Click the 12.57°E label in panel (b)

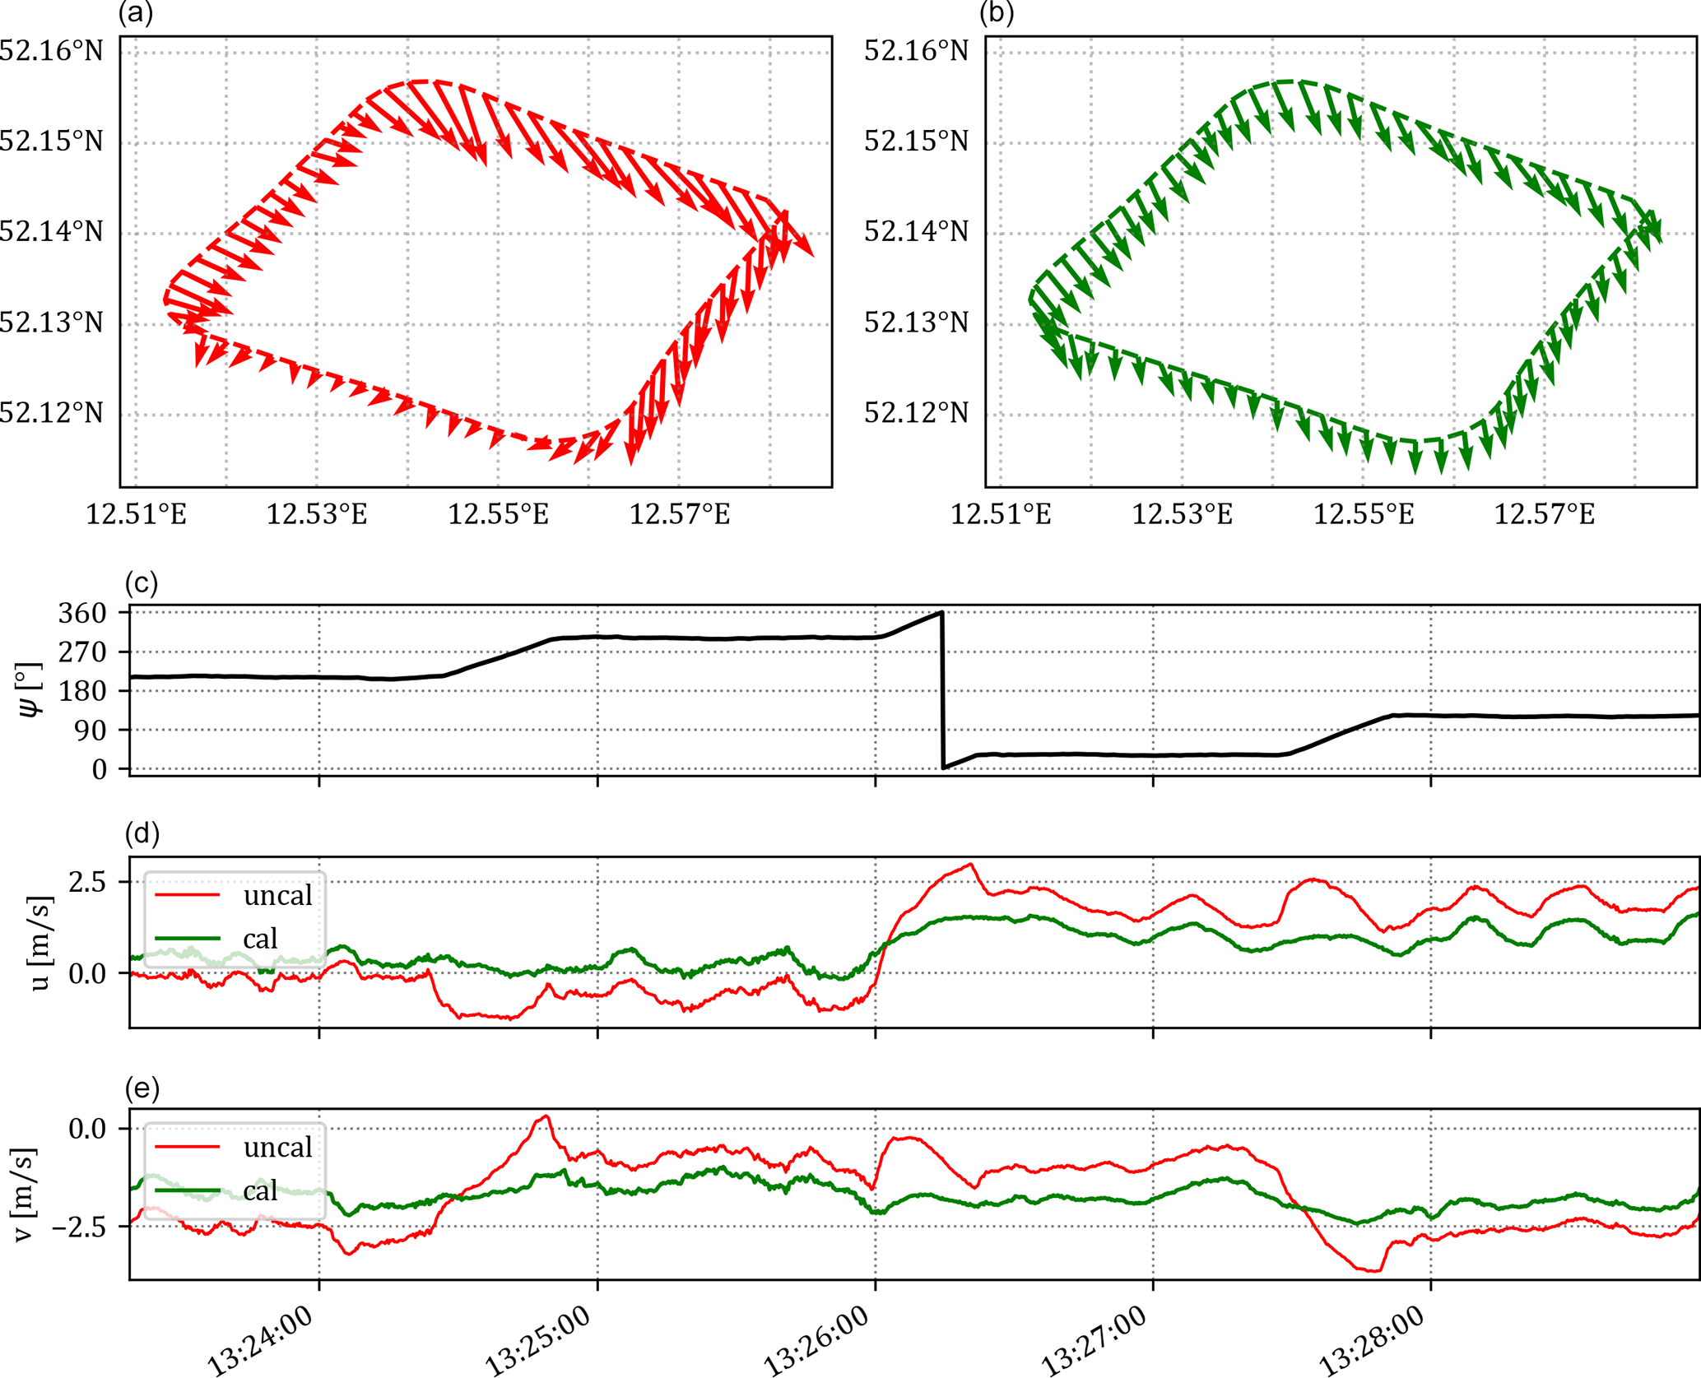(x=1545, y=515)
